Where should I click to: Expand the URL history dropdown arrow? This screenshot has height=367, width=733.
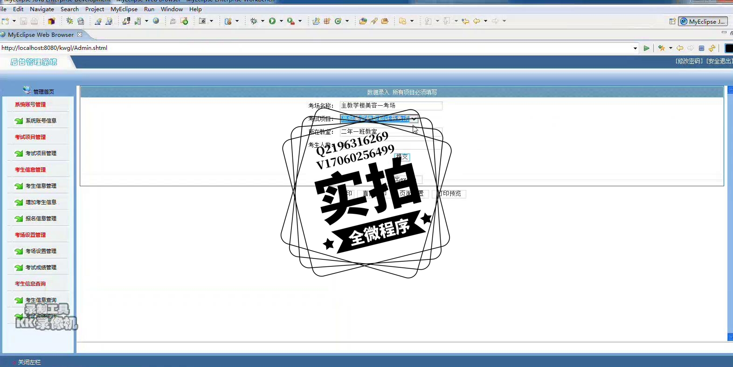click(x=635, y=48)
